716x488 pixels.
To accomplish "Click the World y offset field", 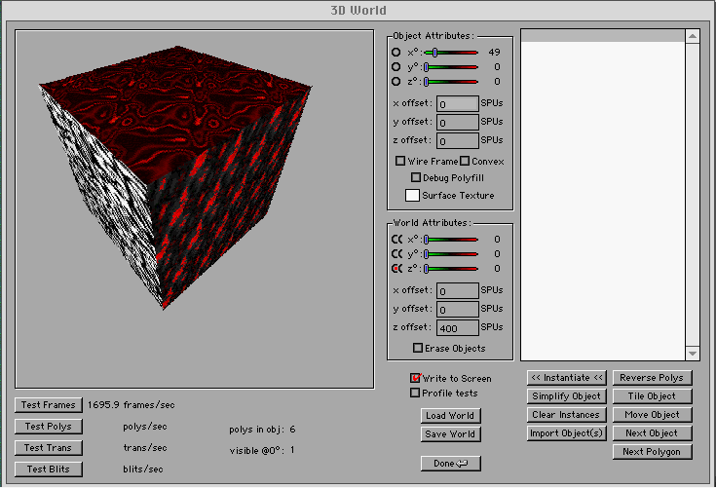I will tap(458, 310).
